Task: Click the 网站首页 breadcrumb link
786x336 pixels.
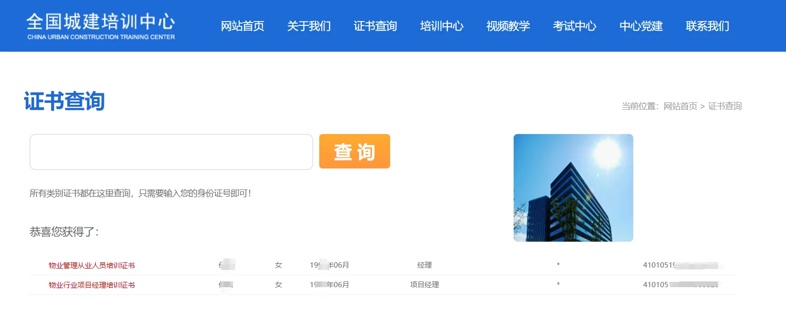Action: pos(680,106)
